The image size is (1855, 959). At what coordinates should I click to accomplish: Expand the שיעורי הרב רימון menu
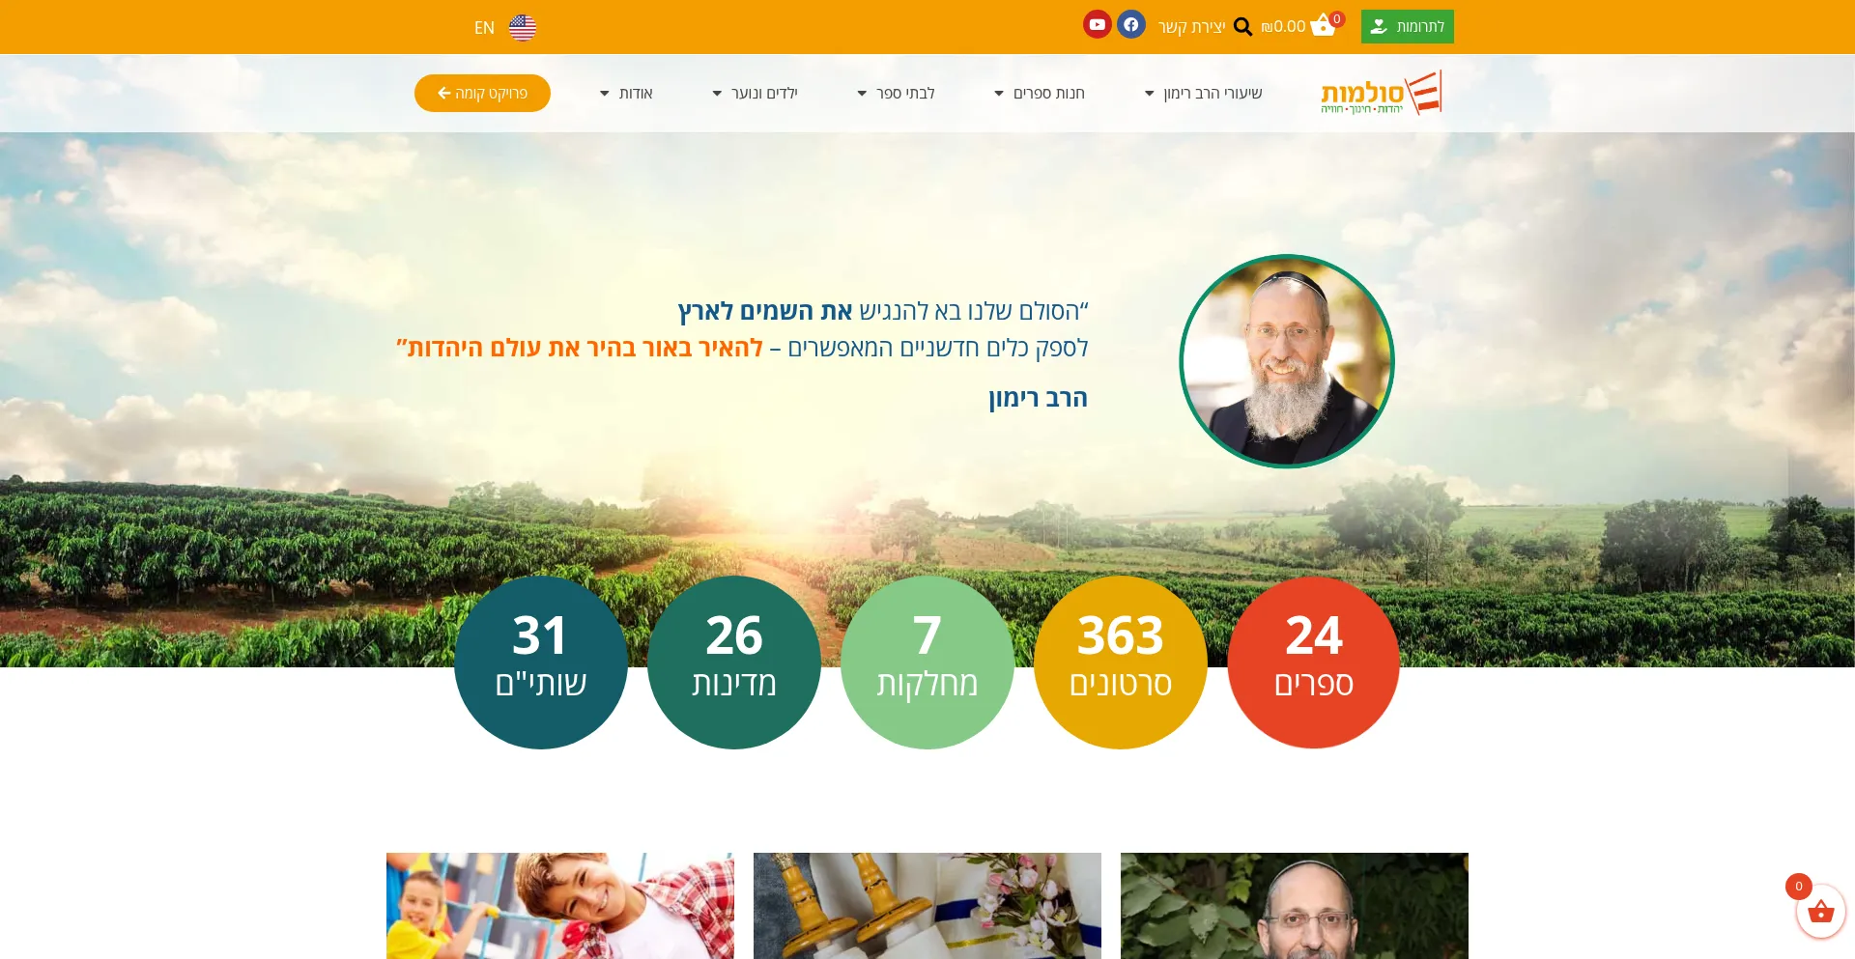1203,94
